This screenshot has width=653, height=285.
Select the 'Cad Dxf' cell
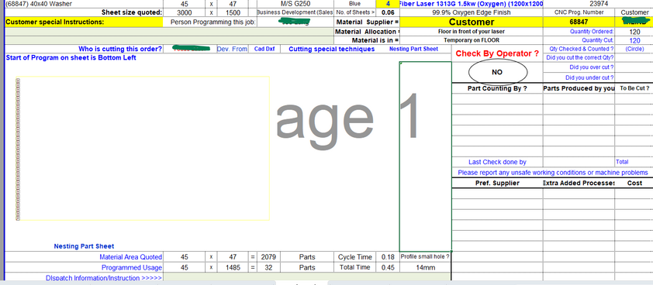tap(264, 49)
